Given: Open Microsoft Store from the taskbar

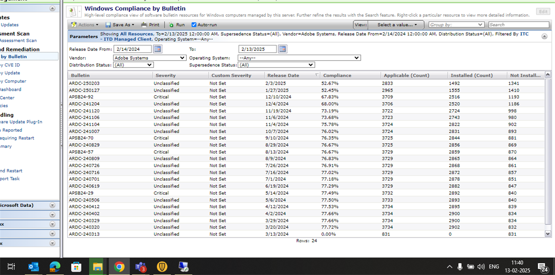Looking at the screenshot, I should (x=76, y=267).
